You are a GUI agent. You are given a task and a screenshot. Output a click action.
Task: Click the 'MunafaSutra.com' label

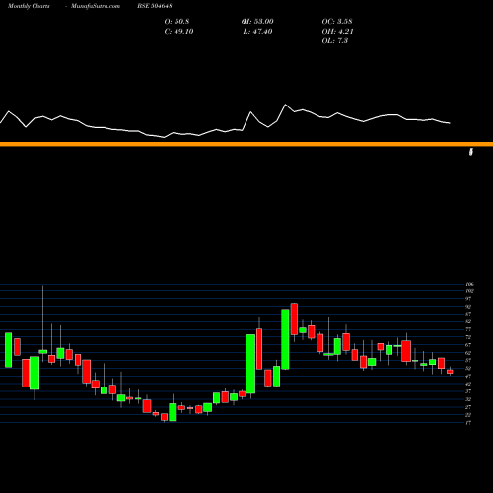pyautogui.click(x=96, y=6)
